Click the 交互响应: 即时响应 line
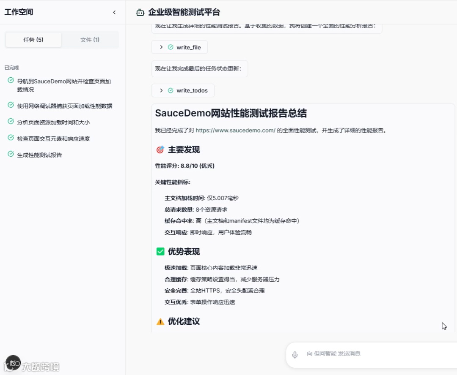Viewport: 457px width, 375px height. coord(208,232)
